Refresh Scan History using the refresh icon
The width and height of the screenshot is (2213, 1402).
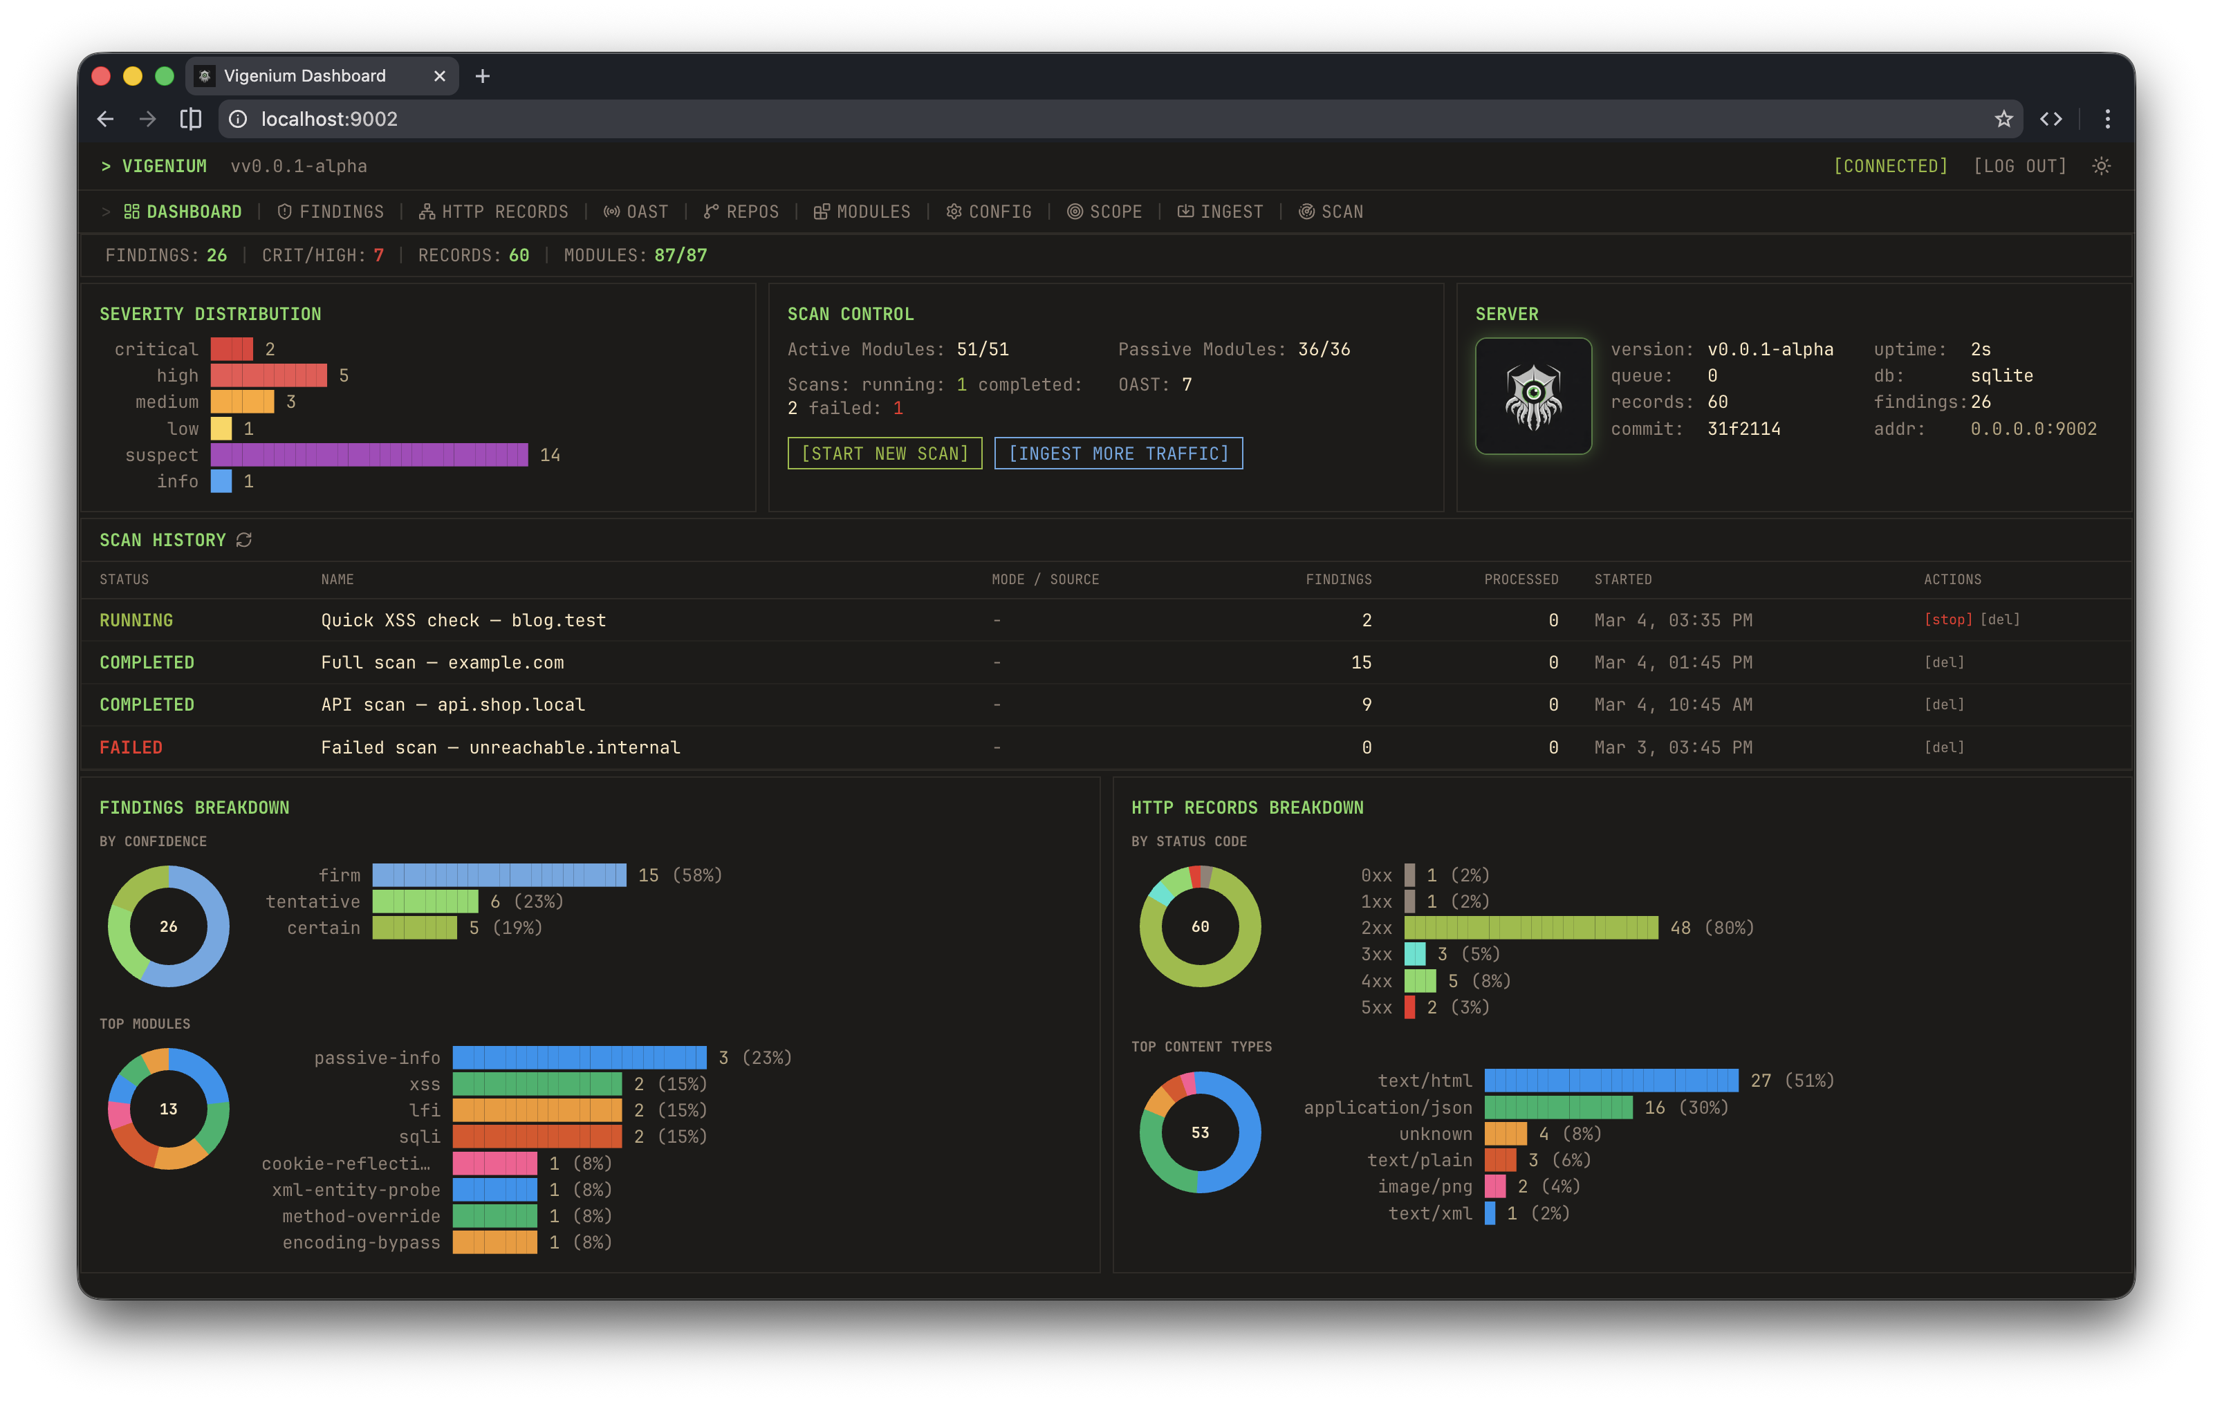click(x=243, y=540)
